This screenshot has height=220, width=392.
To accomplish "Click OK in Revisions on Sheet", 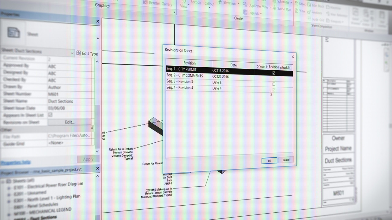I will click(x=269, y=160).
